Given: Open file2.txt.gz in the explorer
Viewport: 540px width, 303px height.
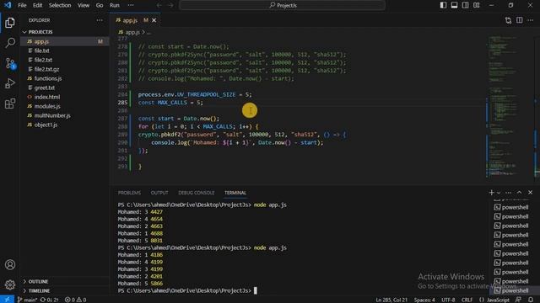Looking at the screenshot, I should [x=64, y=69].
